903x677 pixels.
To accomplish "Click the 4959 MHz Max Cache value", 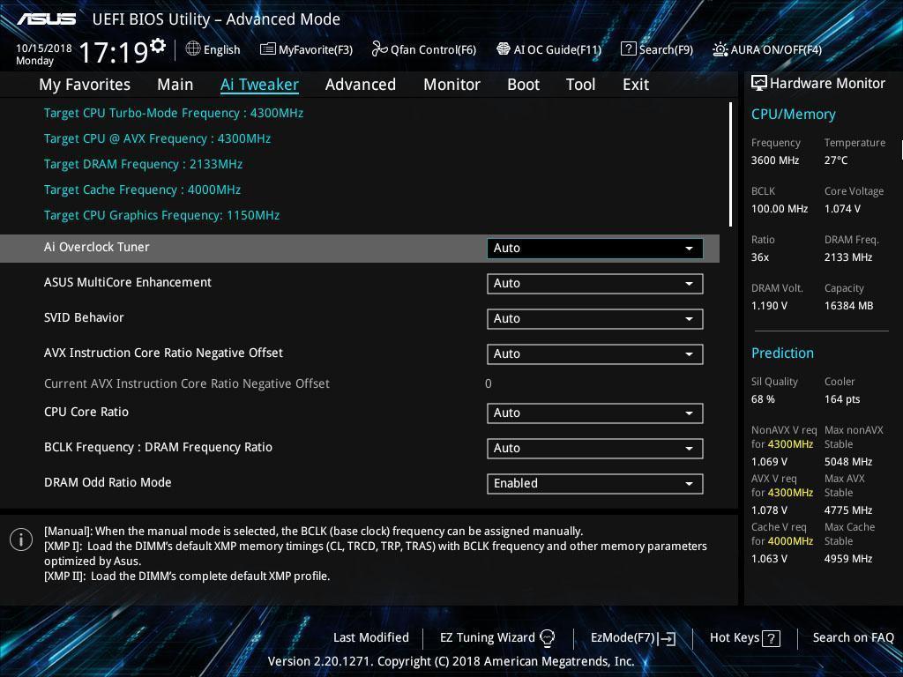I will (x=847, y=558).
